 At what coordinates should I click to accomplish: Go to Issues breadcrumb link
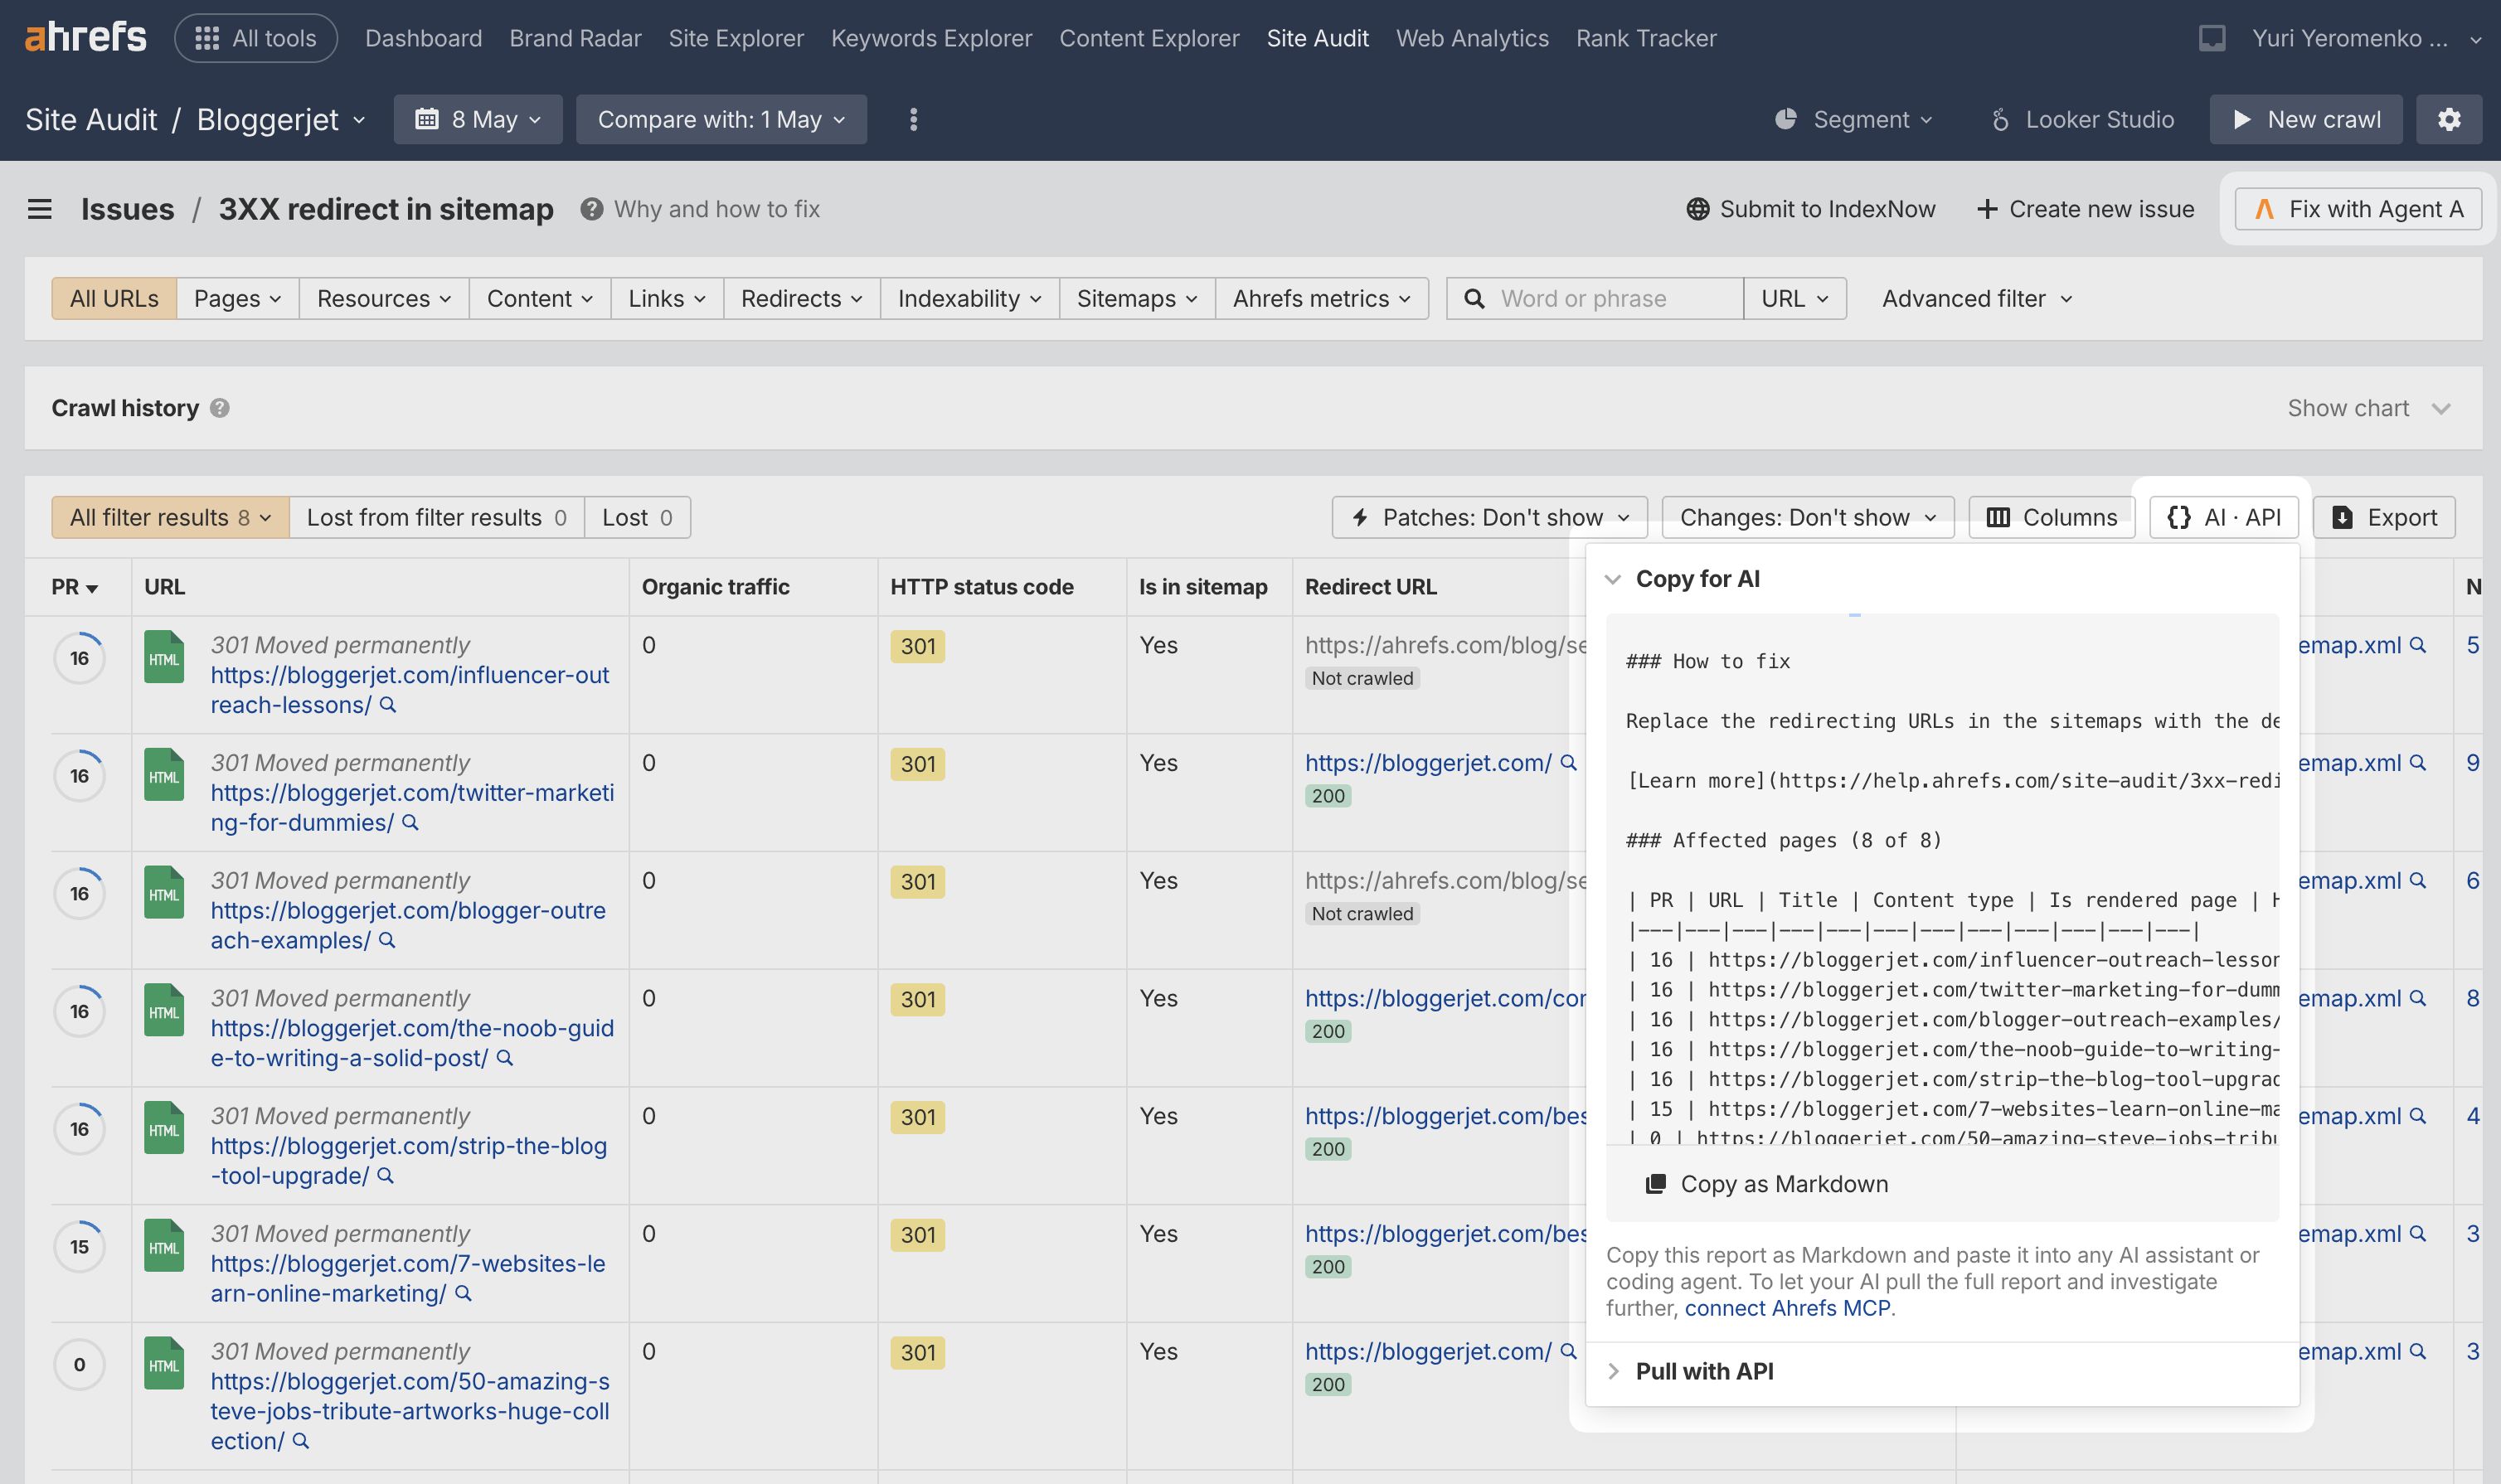(128, 209)
